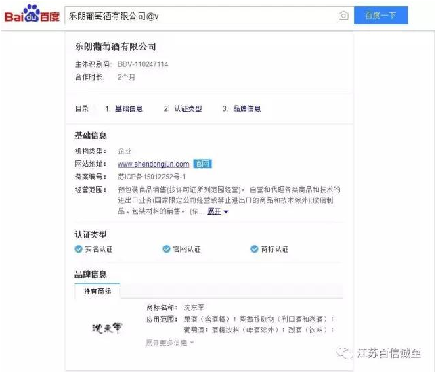Select the 持有商标 tab
The width and height of the screenshot is (436, 373).
[x=97, y=291]
